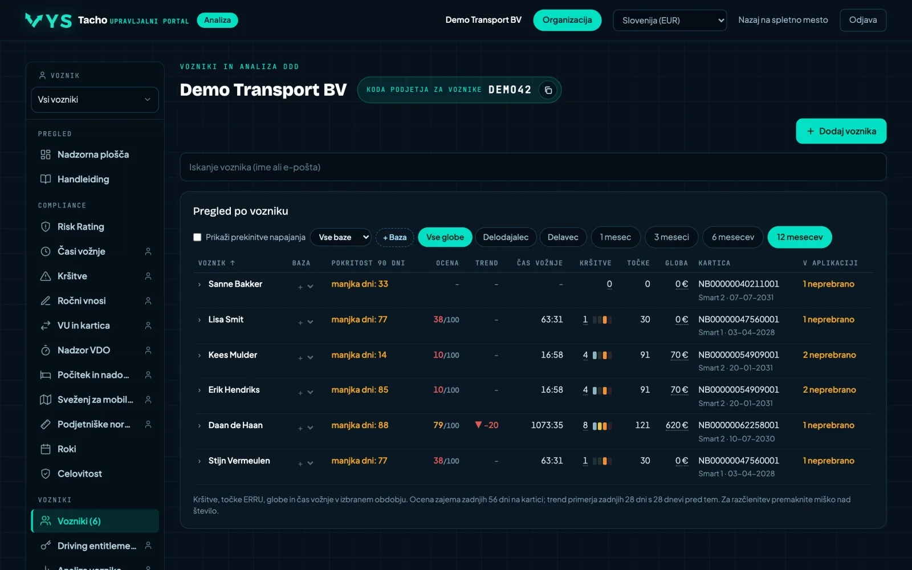Open Podjetniške nor... item

click(x=95, y=424)
